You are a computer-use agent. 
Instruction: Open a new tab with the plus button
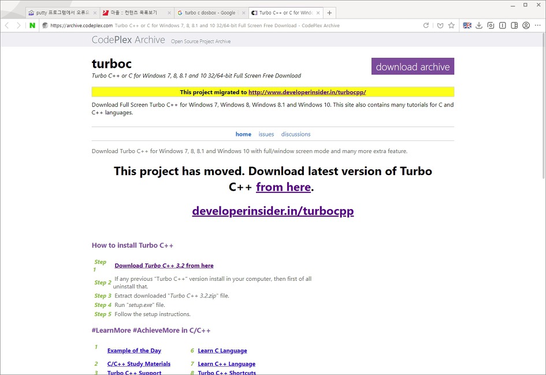point(329,13)
